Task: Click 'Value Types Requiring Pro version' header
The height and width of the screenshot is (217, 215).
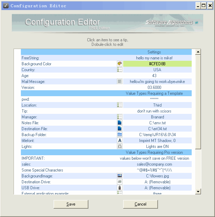Action: pos(106,152)
